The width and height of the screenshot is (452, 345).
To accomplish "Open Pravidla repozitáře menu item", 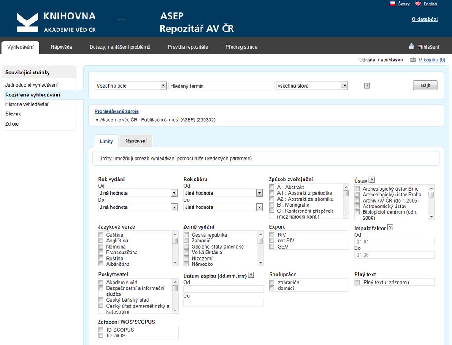I will pyautogui.click(x=188, y=47).
